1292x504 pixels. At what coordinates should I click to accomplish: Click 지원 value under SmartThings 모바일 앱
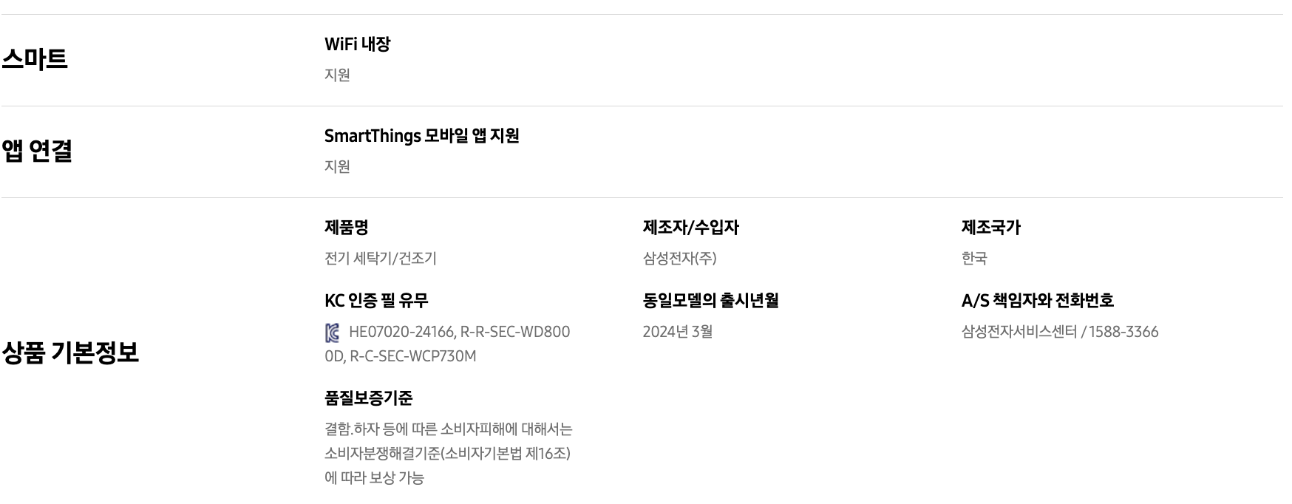337,166
